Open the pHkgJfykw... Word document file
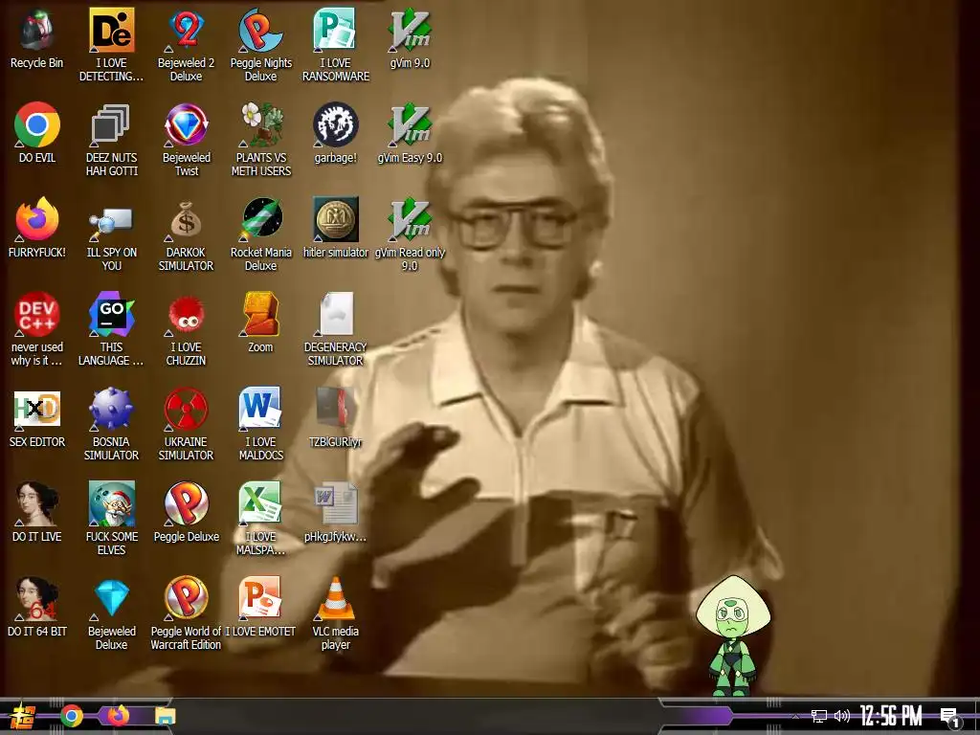980x735 pixels. tap(336, 503)
